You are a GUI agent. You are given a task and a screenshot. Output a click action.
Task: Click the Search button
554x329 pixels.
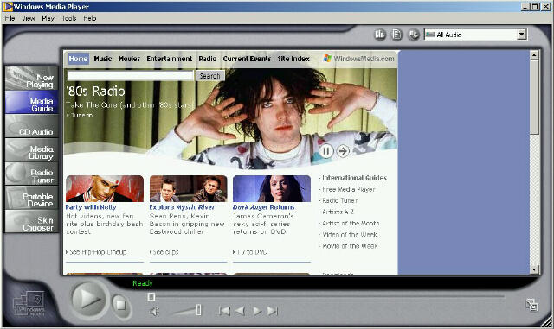tap(209, 76)
